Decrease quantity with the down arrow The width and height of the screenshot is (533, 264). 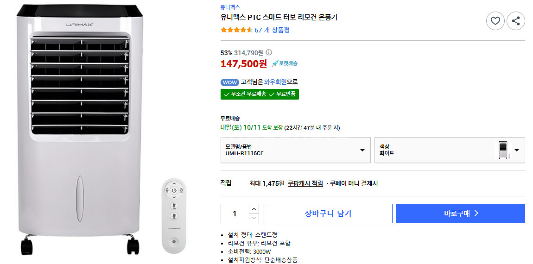point(254,218)
